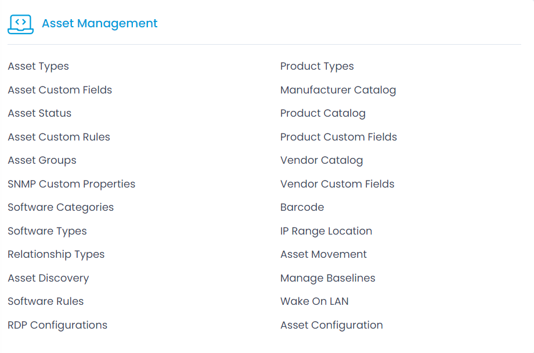Select Product Types link
Screen dimensions: 534x353
[317, 66]
